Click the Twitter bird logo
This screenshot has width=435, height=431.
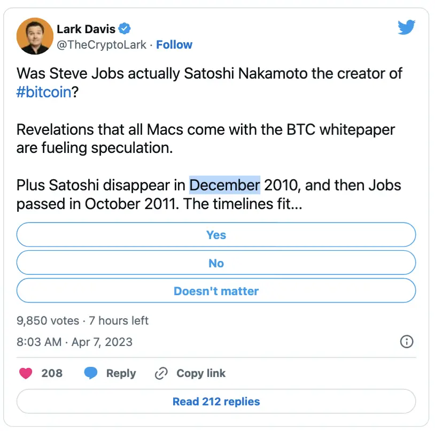(407, 27)
